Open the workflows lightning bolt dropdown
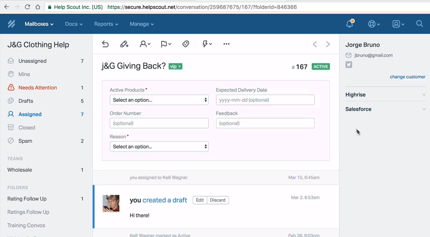This screenshot has width=430, height=237. tap(207, 44)
